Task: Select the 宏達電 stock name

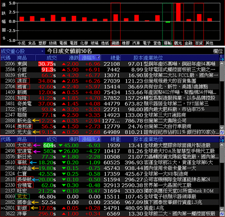Action: (24, 151)
